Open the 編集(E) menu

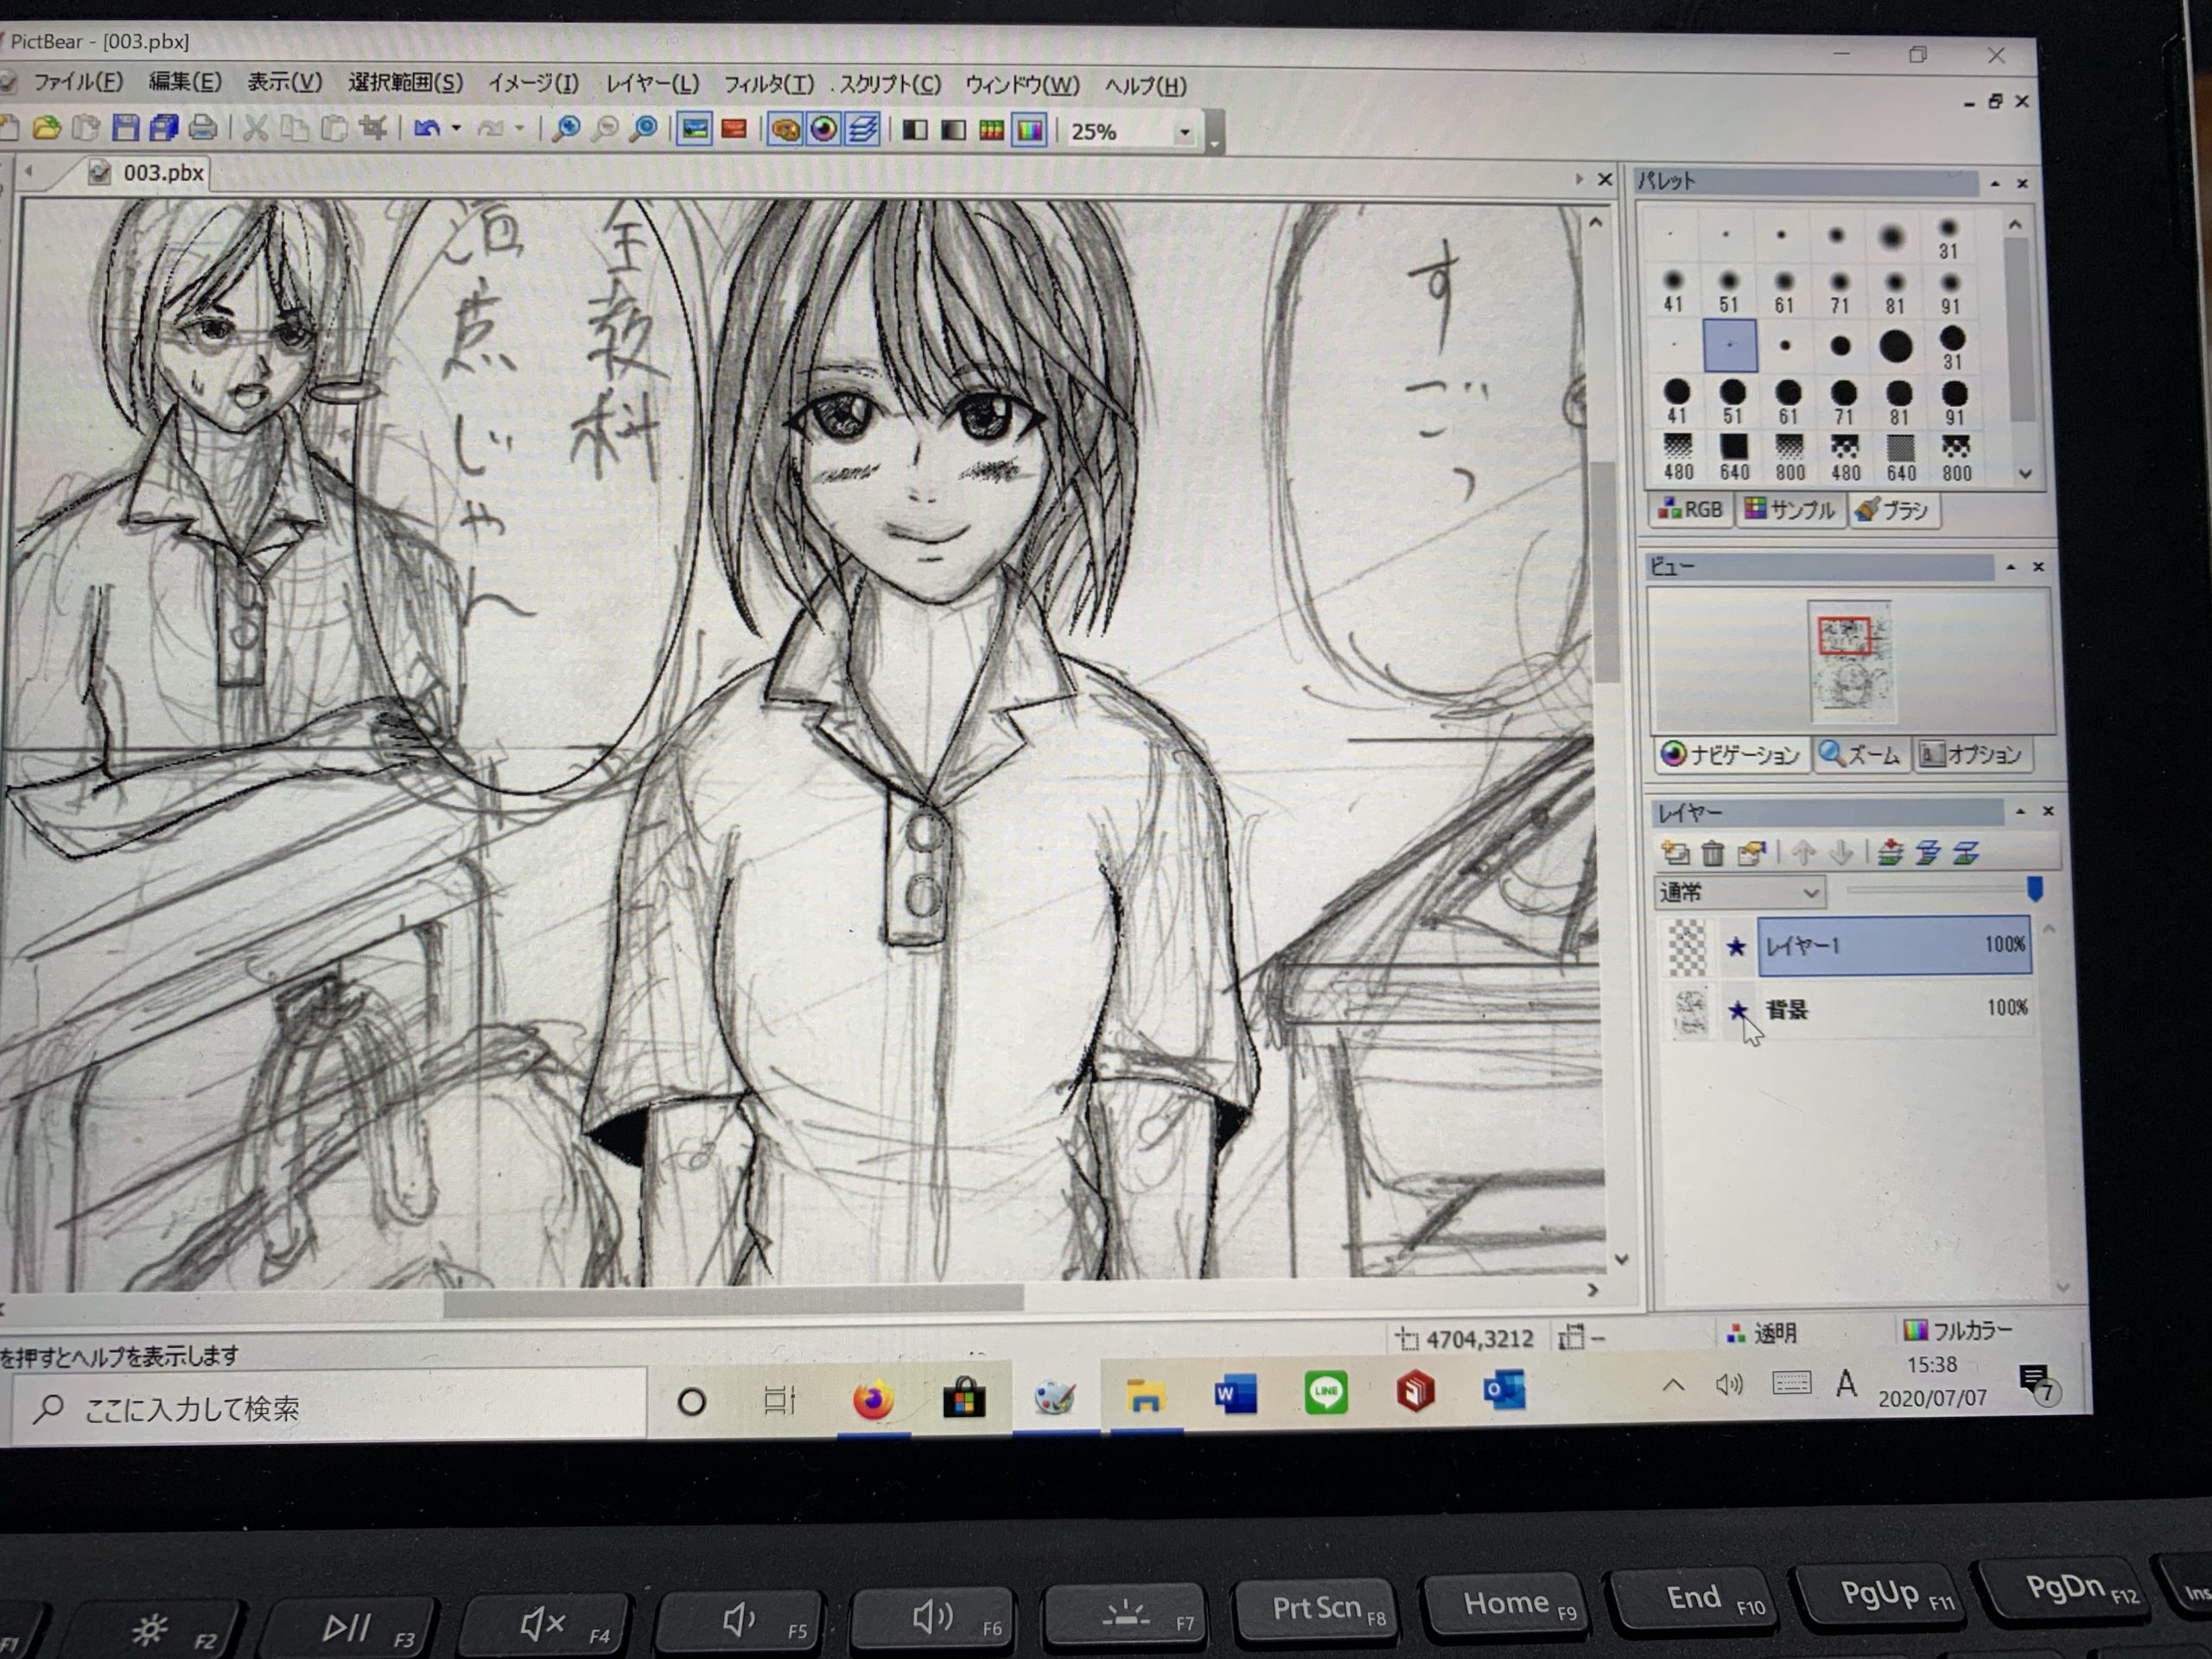185,82
